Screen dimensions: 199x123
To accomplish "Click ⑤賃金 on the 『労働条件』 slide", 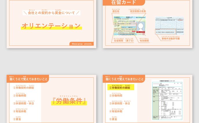I will 17,119.
